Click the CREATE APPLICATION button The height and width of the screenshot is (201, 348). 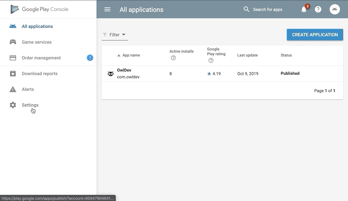(315, 35)
